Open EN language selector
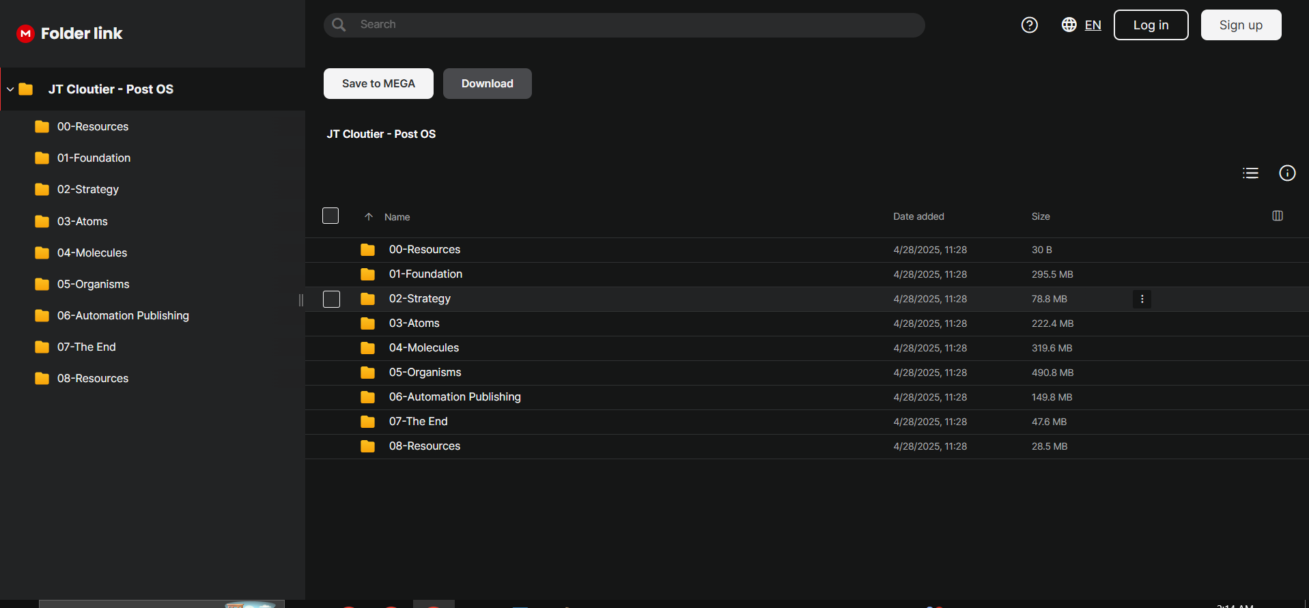This screenshot has height=608, width=1309. coord(1093,25)
